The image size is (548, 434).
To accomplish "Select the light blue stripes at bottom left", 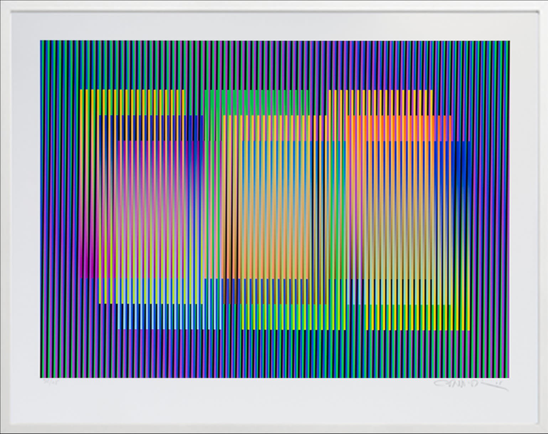I will point(153,319).
